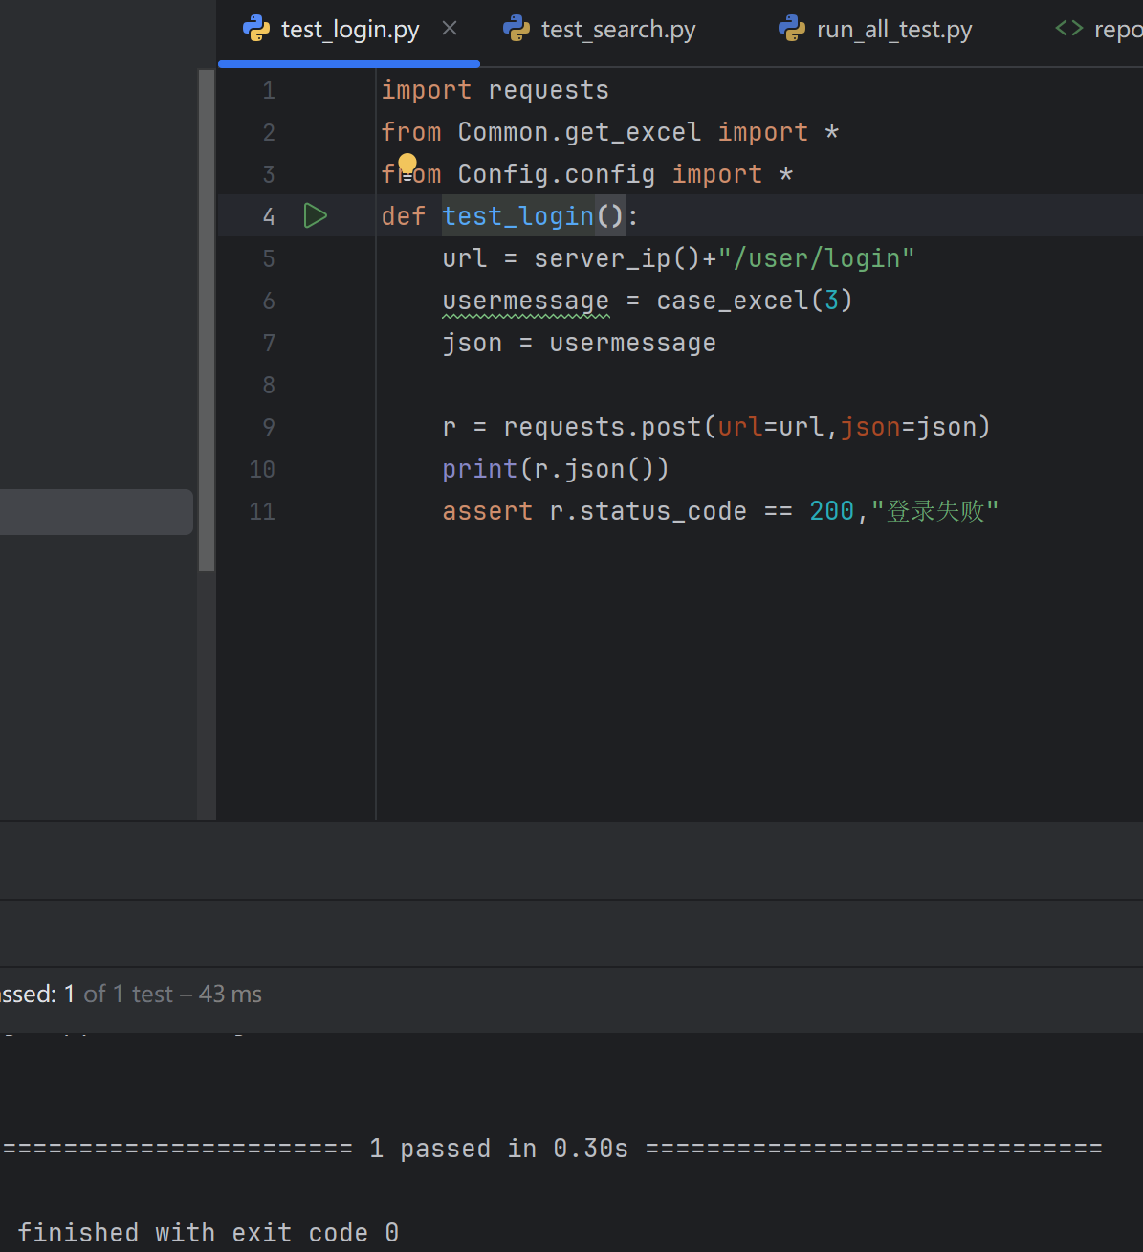Click server_ip() on line 5
This screenshot has width=1143, height=1252.
point(618,258)
